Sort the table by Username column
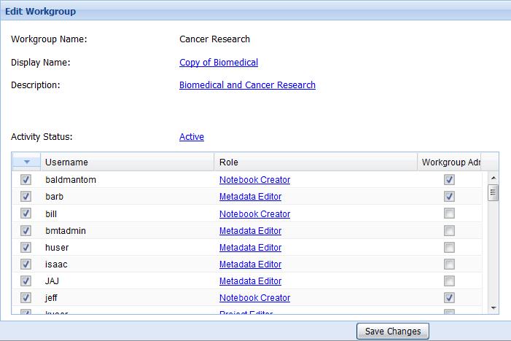Image resolution: width=511 pixels, height=341 pixels. tap(127, 162)
